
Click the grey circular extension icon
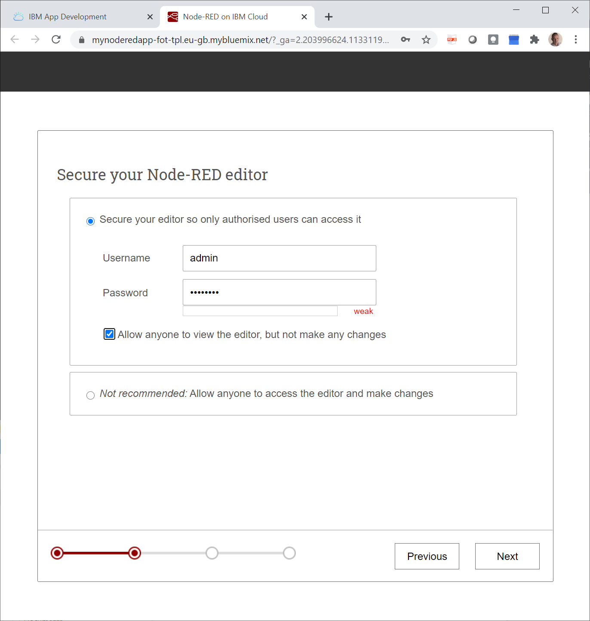[x=473, y=40]
